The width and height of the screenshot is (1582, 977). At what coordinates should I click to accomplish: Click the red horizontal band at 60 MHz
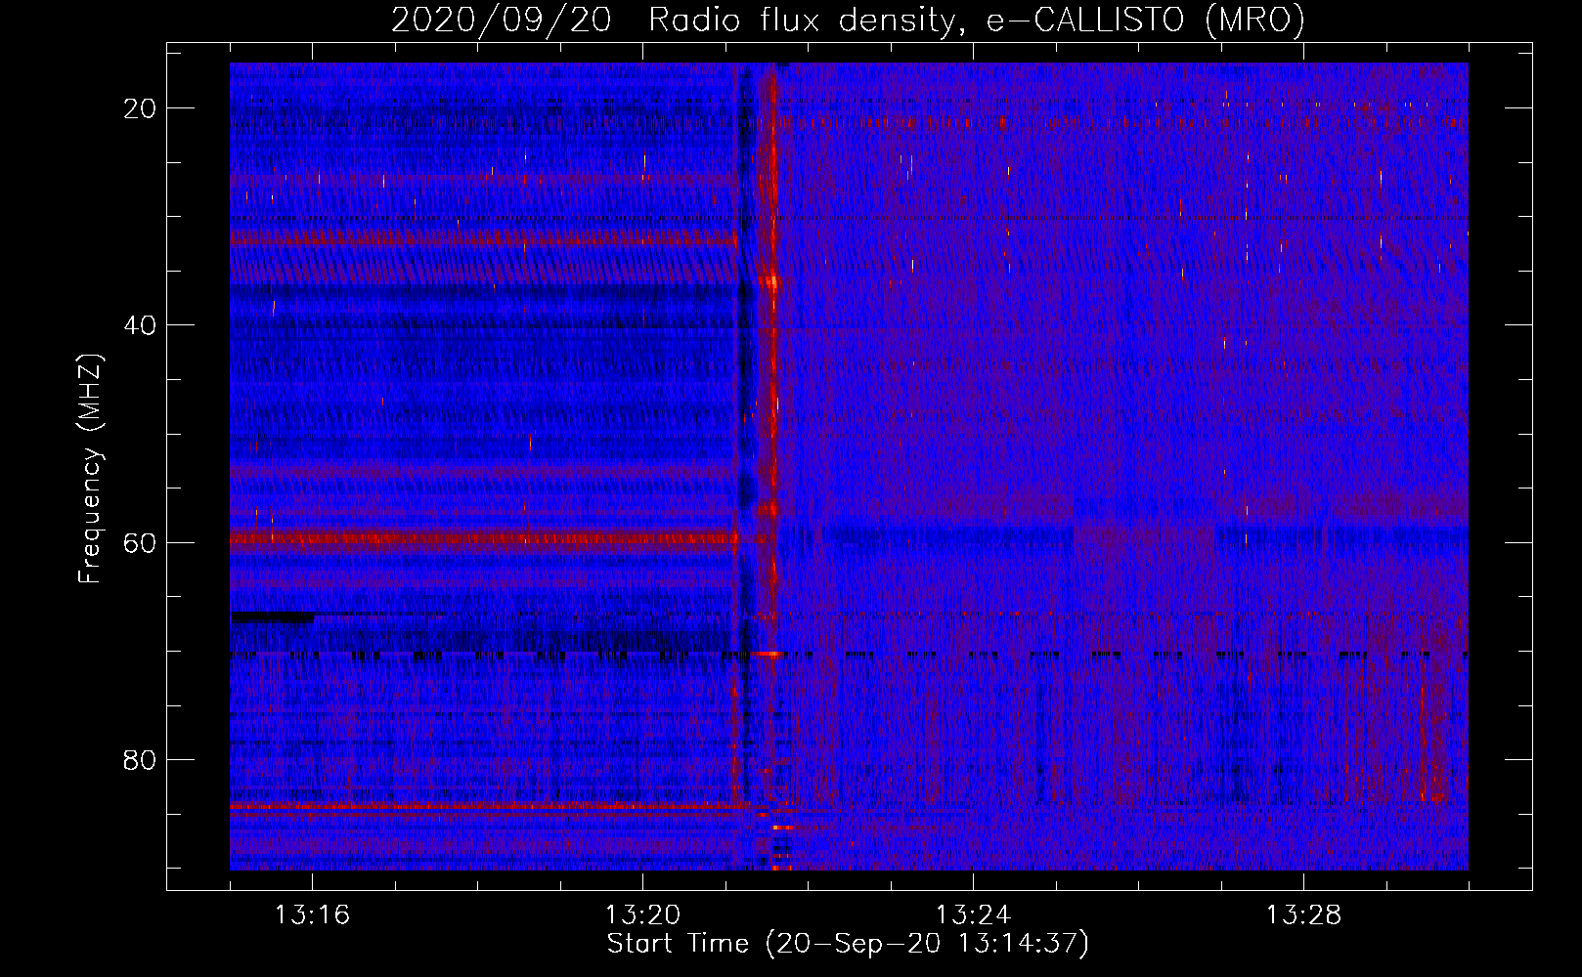[484, 538]
